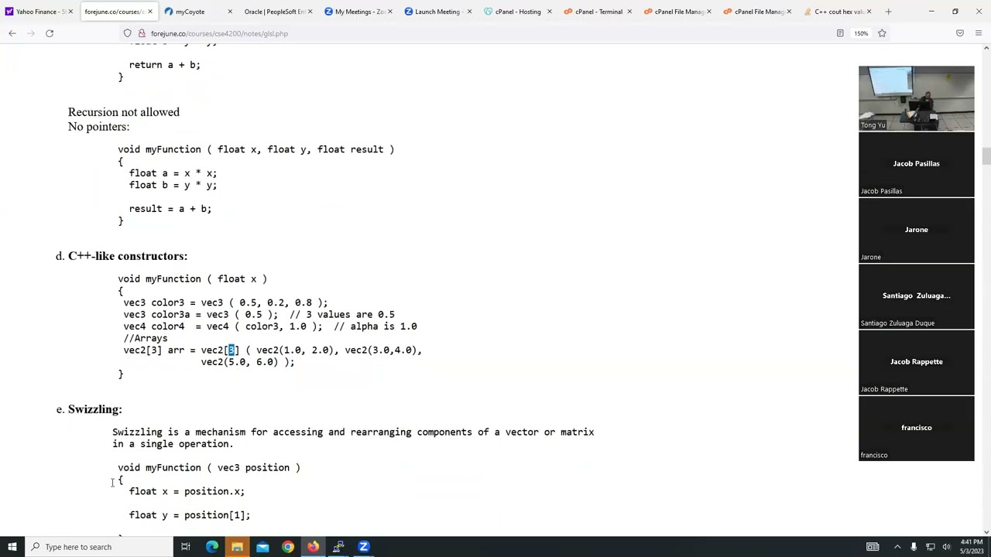
Task: Click '// alpha is 1.0' comment
Action: tap(375, 326)
